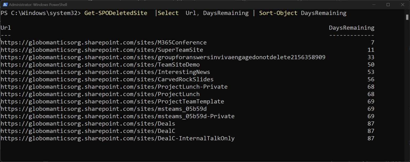Image resolution: width=410 pixels, height=162 pixels.
Task: Click the ProjectLunch site entry
Action: coord(100,94)
